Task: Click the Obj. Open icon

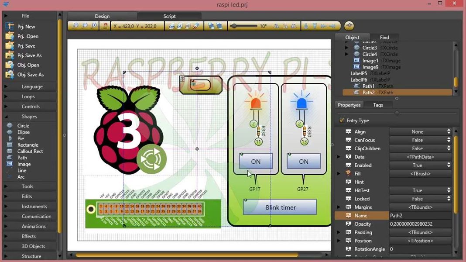Action: (x=10, y=65)
